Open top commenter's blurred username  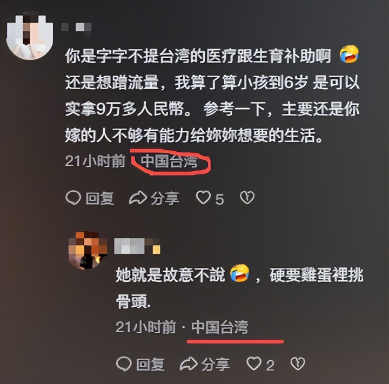click(76, 28)
